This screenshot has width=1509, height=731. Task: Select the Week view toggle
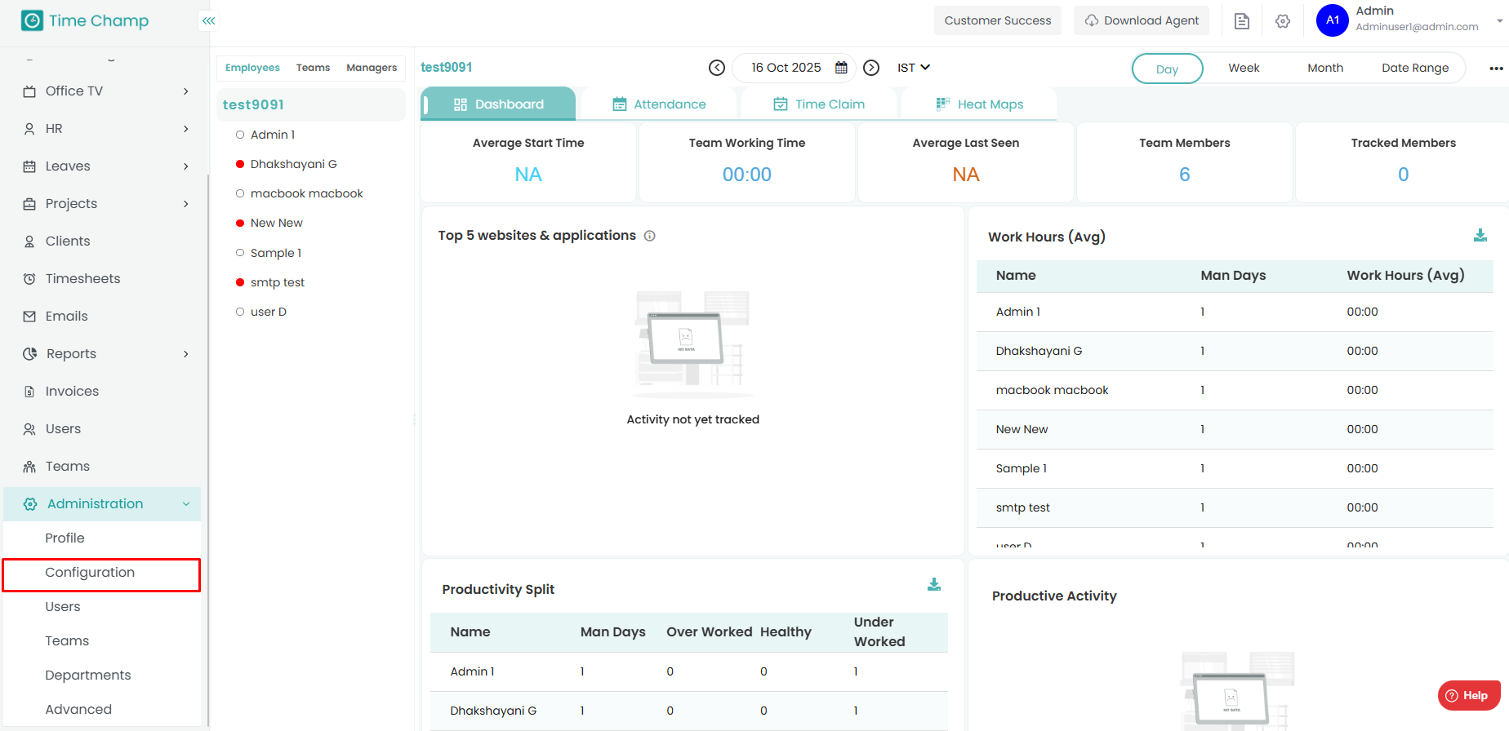[1244, 69]
